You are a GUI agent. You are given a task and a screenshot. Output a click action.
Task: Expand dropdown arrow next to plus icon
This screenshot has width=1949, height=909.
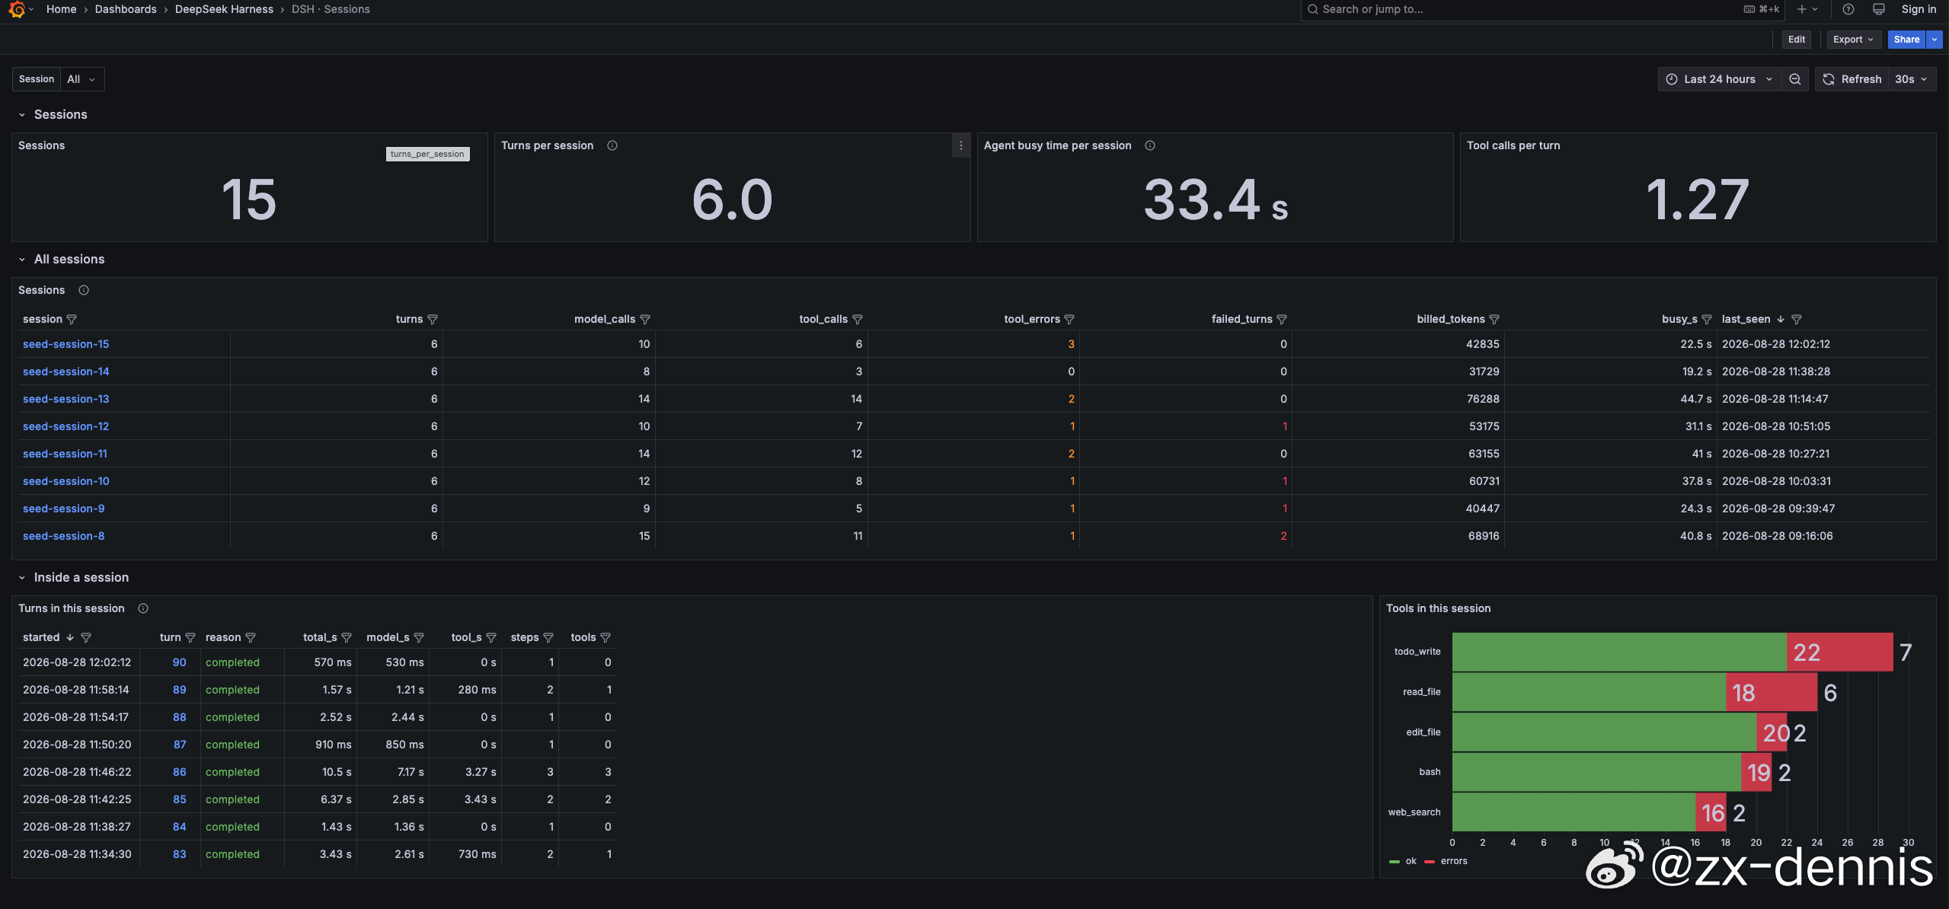click(x=1815, y=9)
